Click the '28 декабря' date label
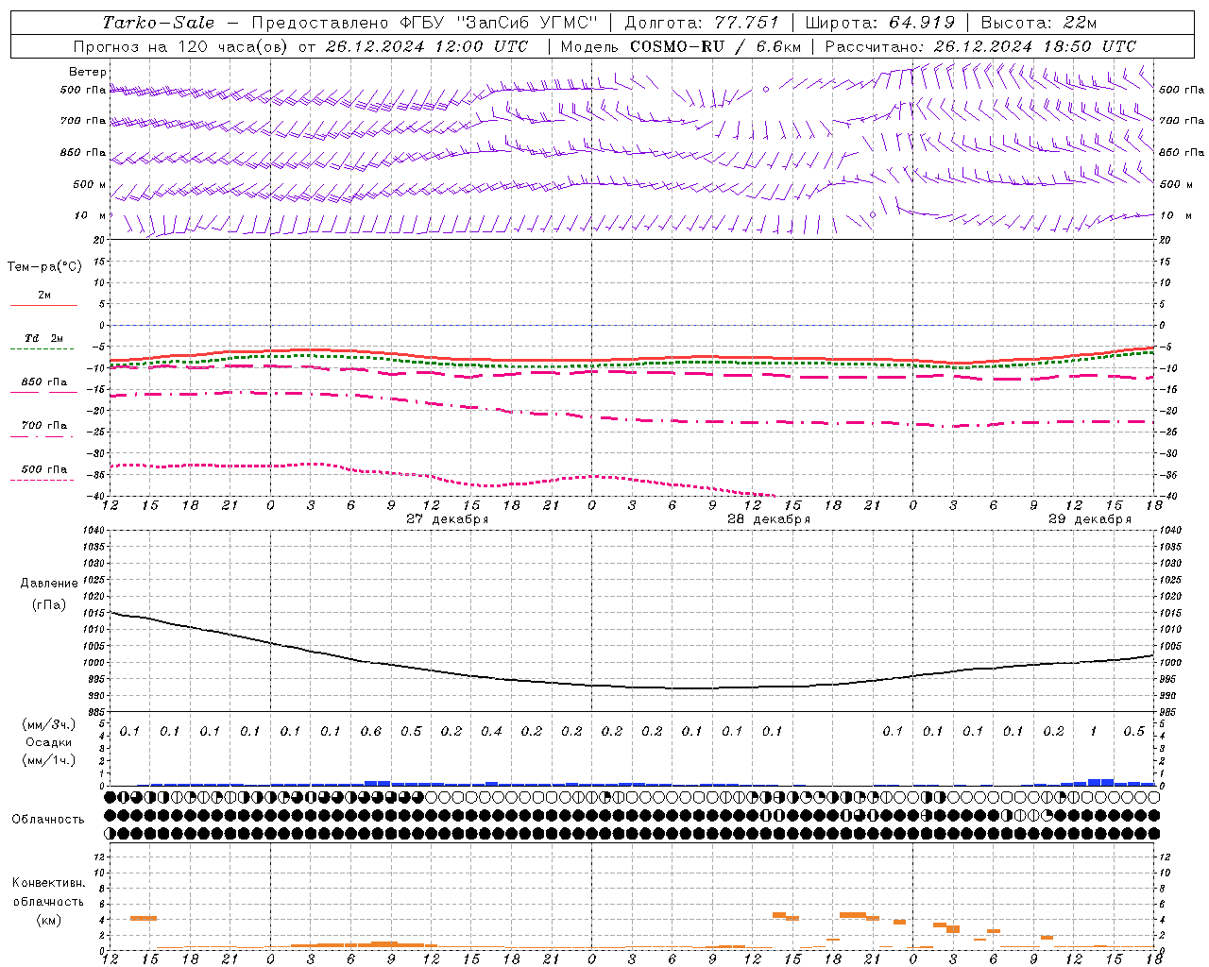The height and width of the screenshot is (967, 1209). [x=768, y=519]
